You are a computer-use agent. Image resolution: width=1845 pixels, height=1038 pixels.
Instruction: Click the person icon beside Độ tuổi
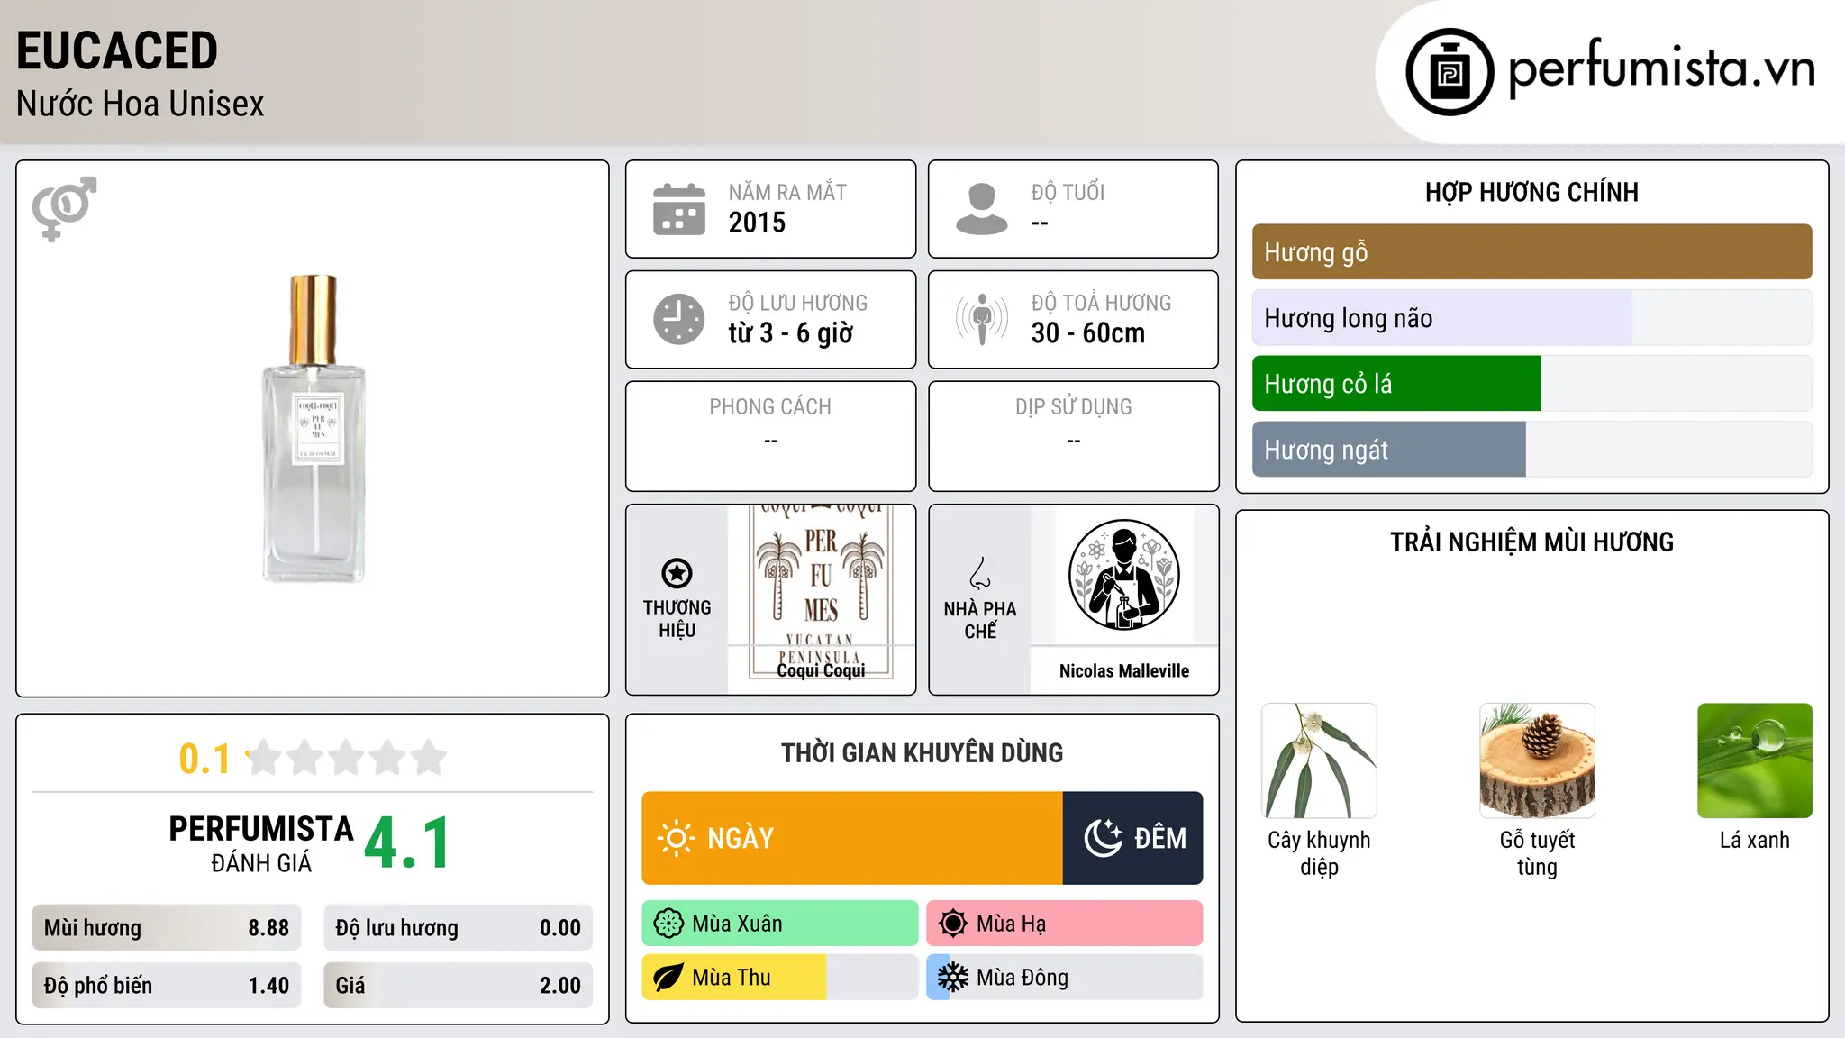[x=982, y=209]
